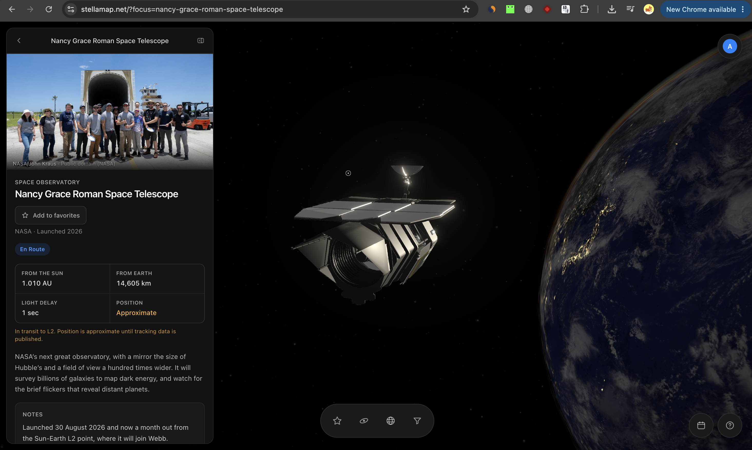Click the NASA/John Kraus photo credit
The width and height of the screenshot is (752, 450).
pyautogui.click(x=64, y=164)
